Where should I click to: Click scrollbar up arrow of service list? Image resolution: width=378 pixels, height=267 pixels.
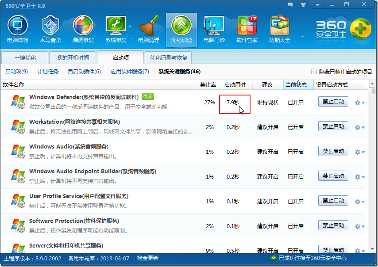(372, 84)
